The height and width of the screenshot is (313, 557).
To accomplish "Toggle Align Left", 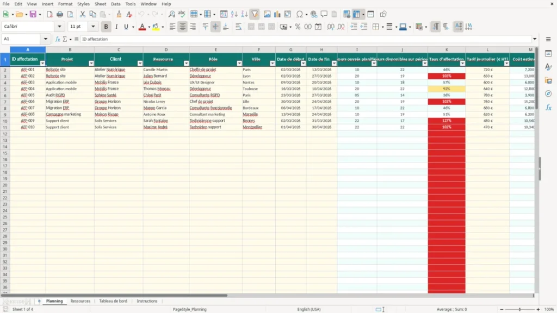I will 172,27.
